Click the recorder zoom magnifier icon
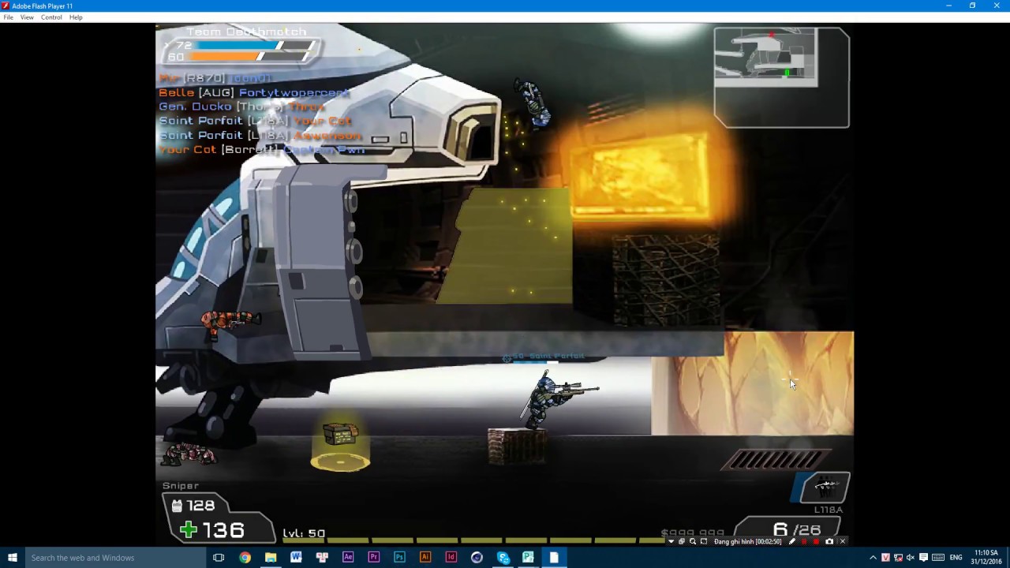Image resolution: width=1010 pixels, height=568 pixels. pyautogui.click(x=693, y=542)
